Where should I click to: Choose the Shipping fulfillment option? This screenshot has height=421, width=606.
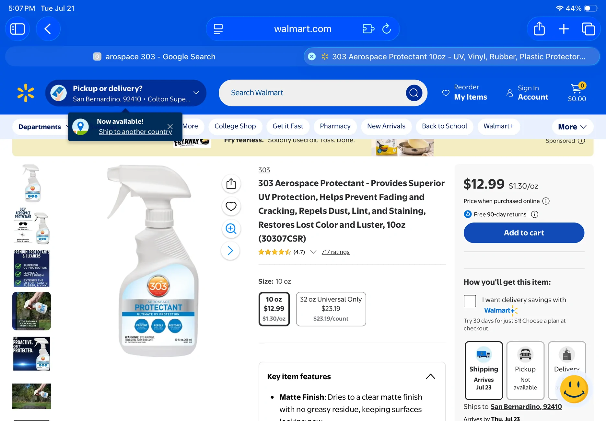[484, 370]
